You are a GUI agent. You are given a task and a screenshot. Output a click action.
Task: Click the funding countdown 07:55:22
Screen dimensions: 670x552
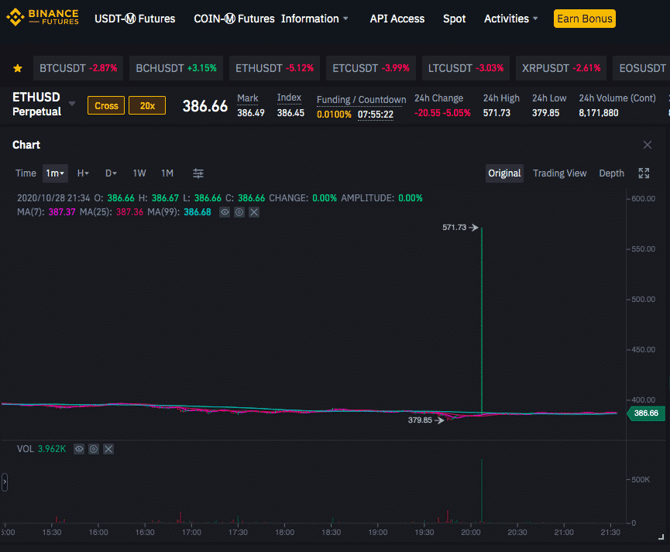click(375, 115)
